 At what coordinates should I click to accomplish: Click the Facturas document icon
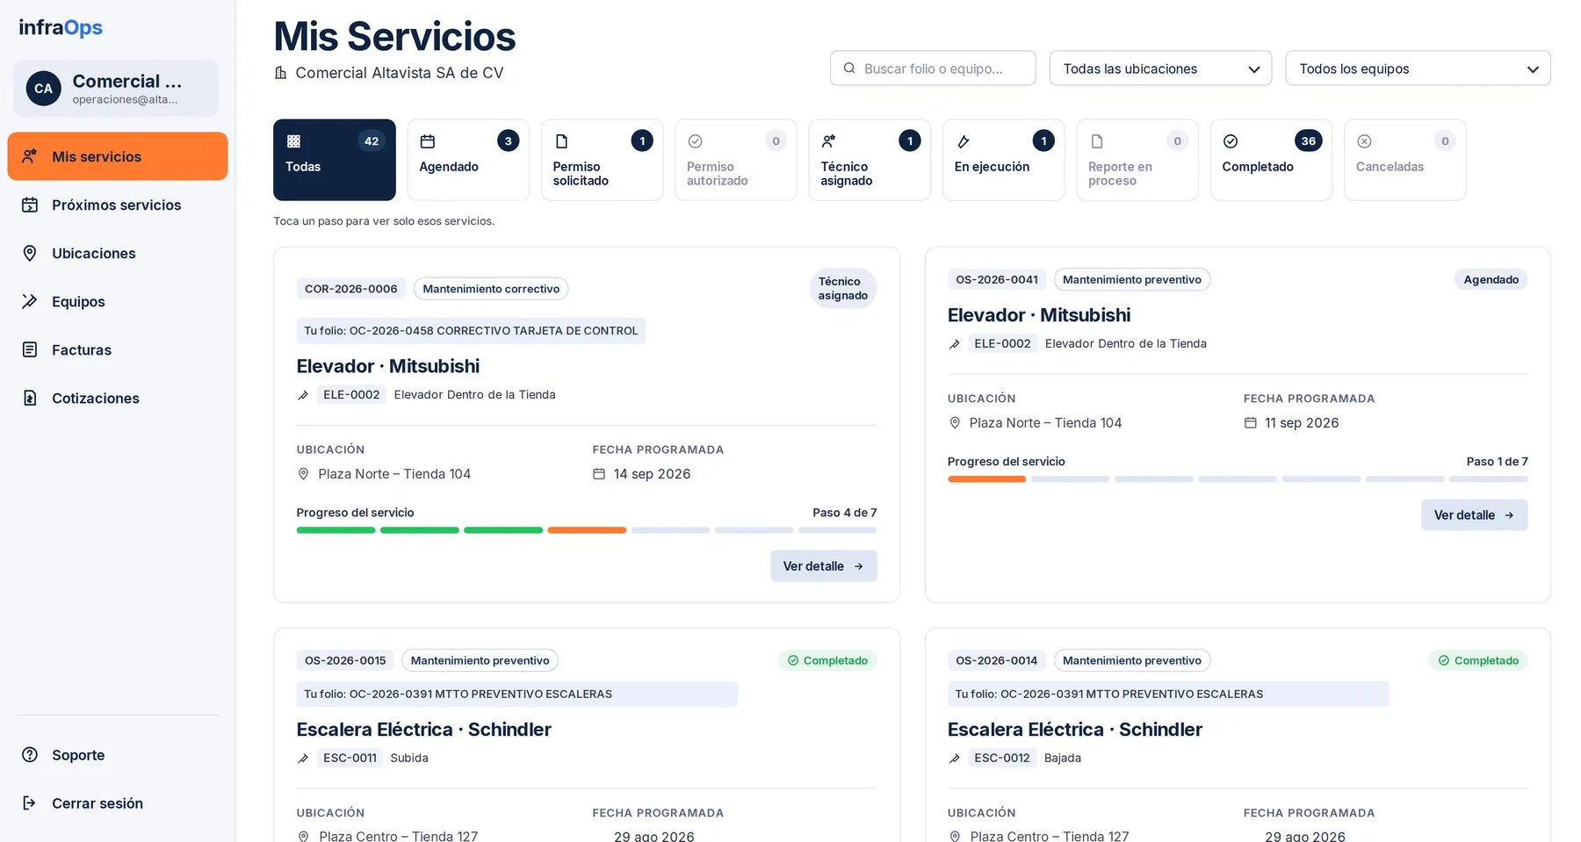tap(30, 349)
